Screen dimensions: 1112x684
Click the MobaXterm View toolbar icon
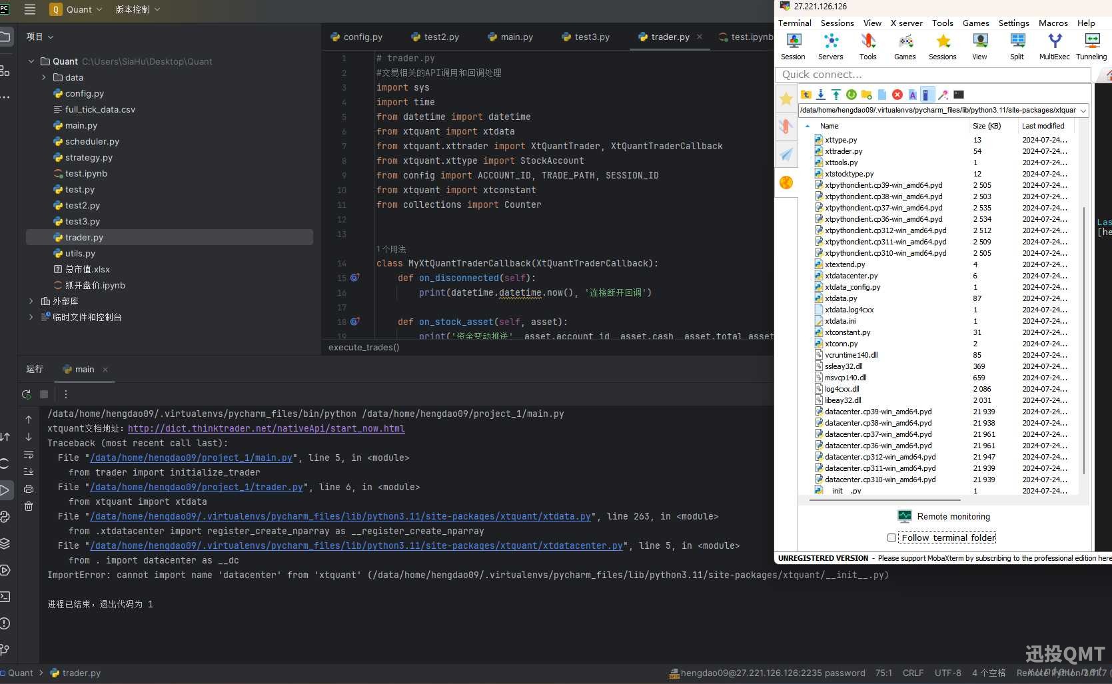979,47
